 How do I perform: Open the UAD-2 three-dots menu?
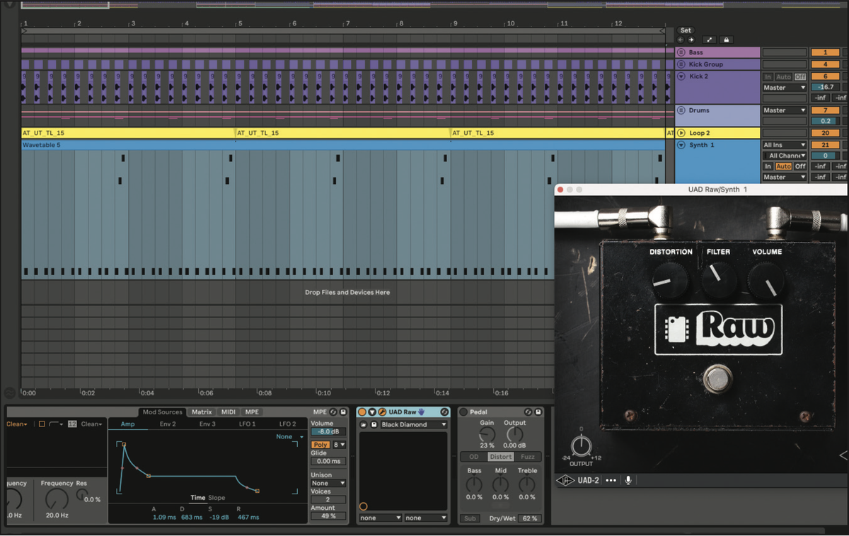[x=611, y=480]
